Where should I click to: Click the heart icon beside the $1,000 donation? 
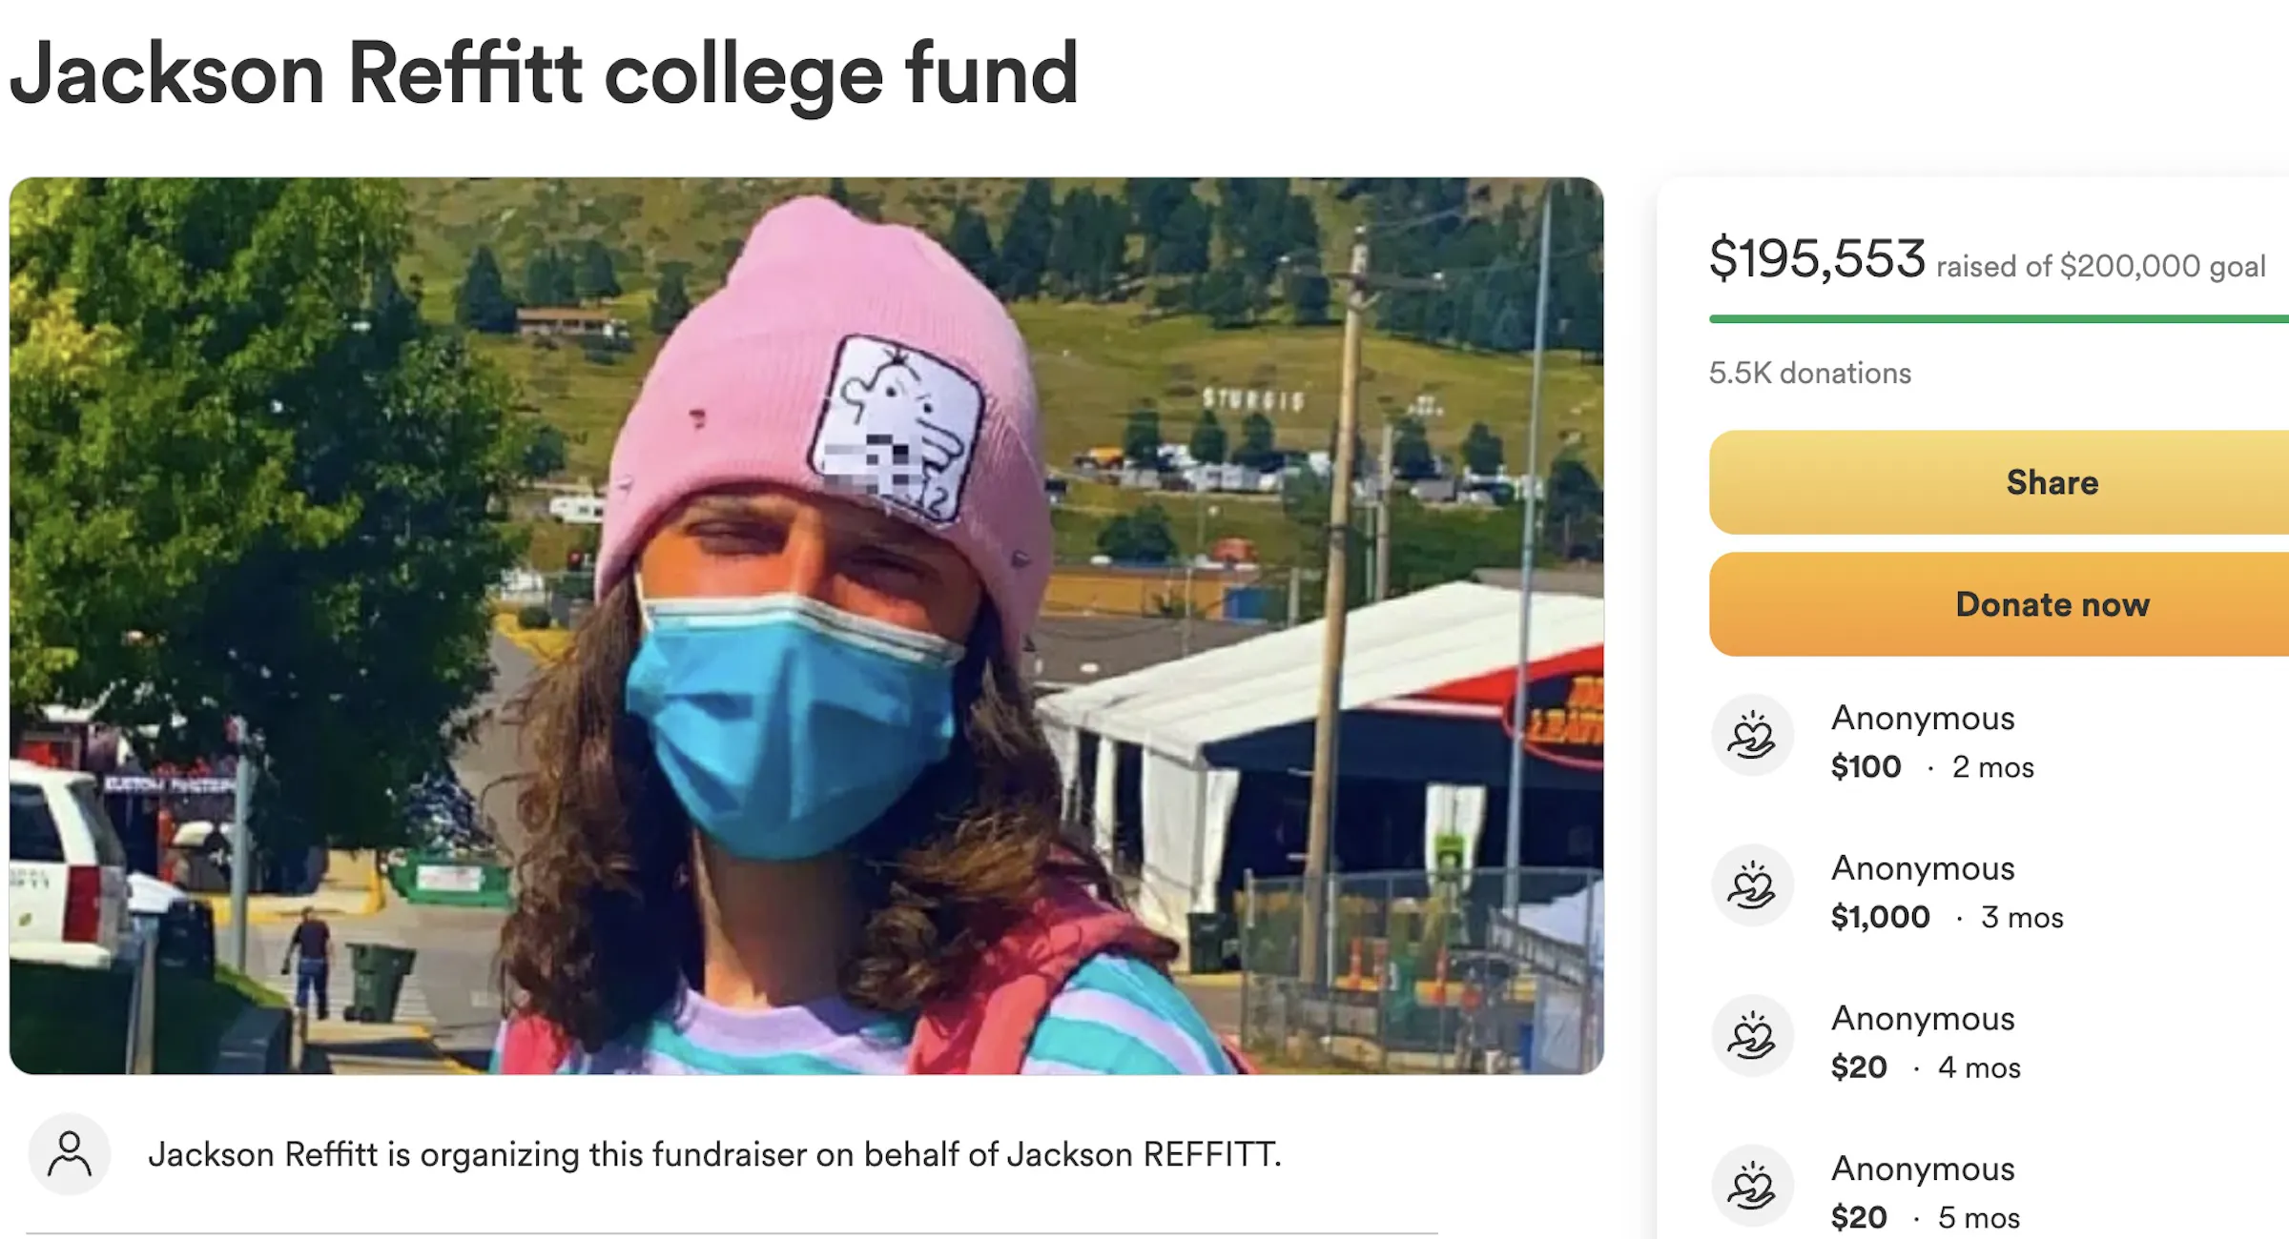click(1752, 886)
